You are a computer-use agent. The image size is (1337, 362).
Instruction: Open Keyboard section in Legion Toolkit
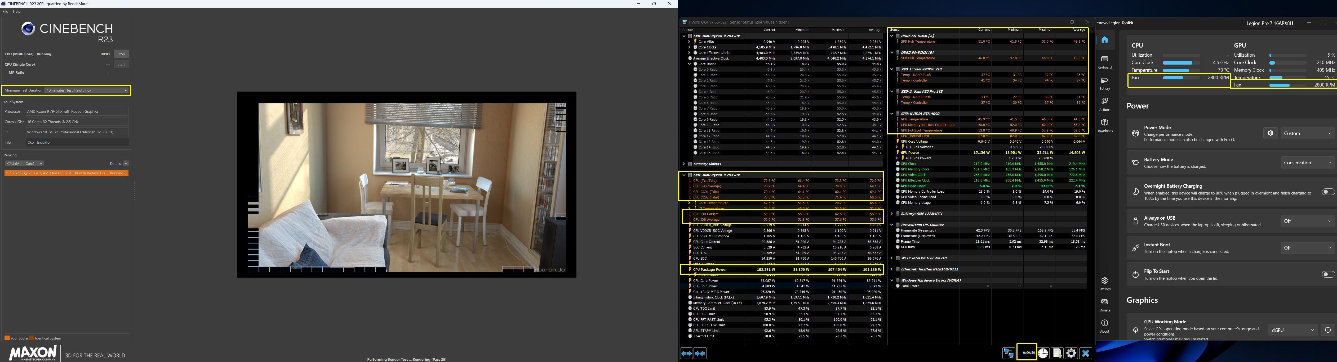[x=1104, y=62]
